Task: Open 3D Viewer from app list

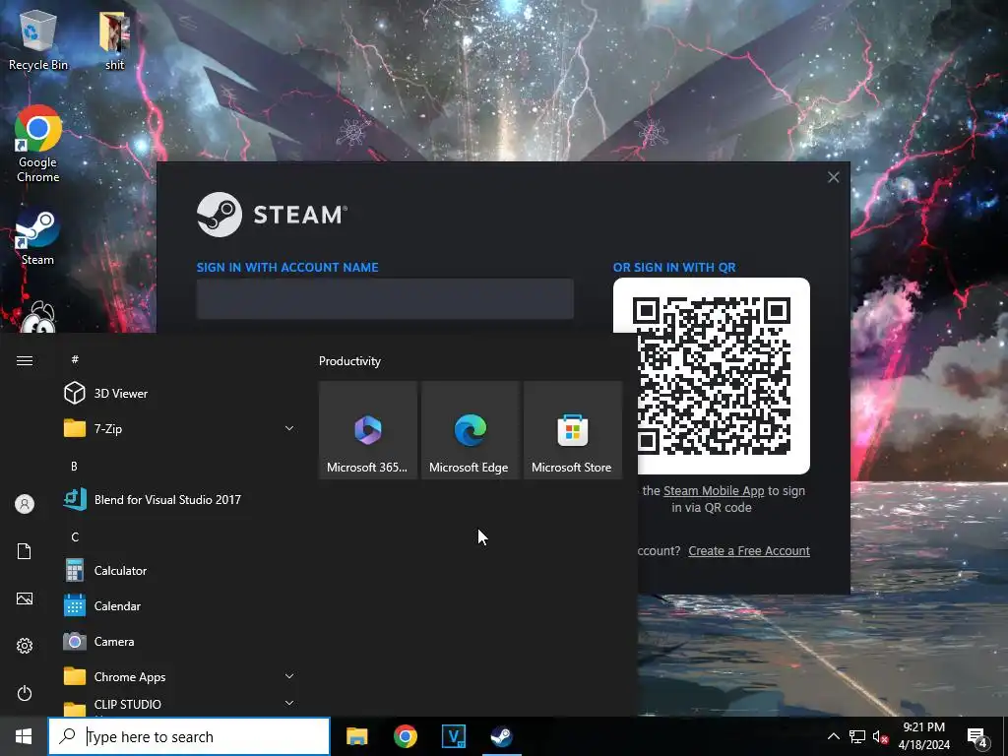Action: (180, 394)
